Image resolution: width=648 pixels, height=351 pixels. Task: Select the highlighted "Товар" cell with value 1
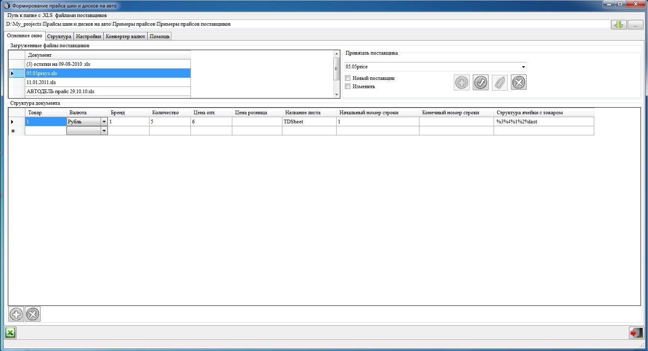46,122
